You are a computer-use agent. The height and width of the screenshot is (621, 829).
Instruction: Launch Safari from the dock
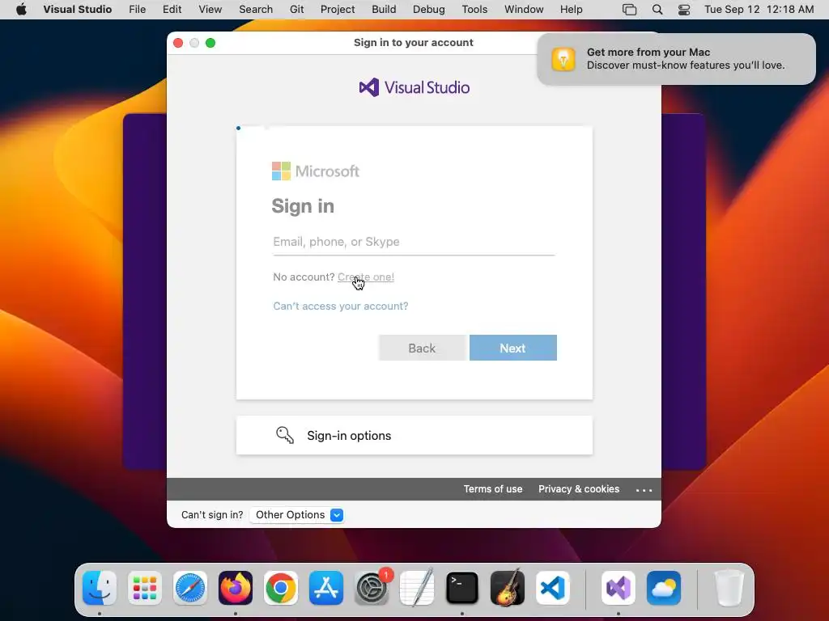coord(190,588)
